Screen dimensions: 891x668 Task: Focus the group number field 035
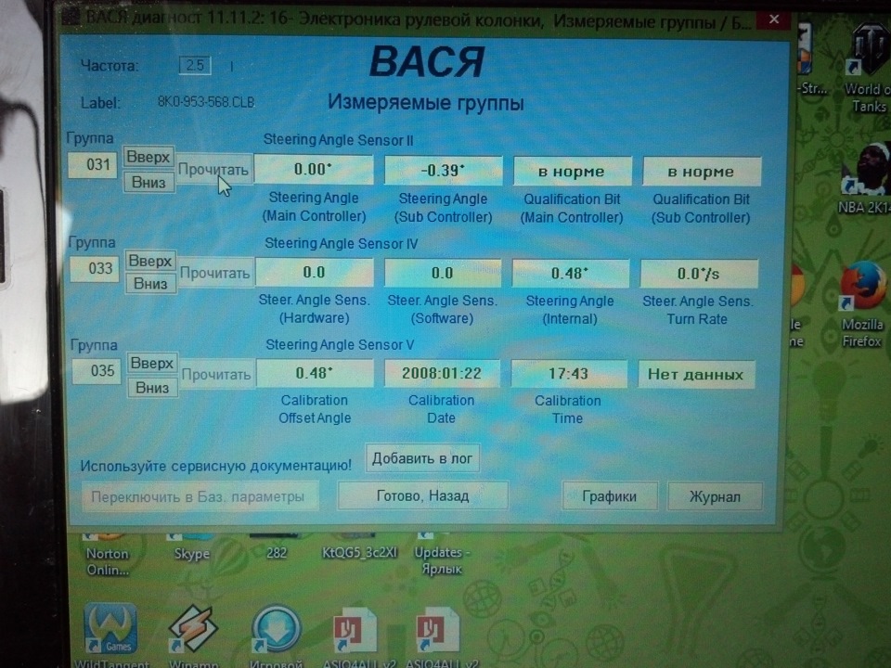(97, 371)
